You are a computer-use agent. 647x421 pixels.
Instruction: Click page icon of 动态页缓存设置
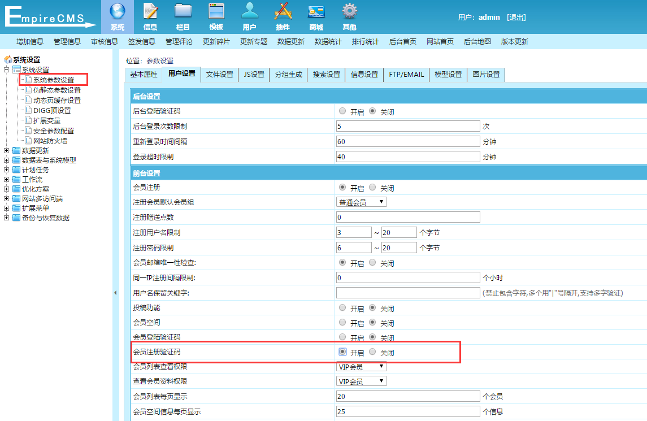coord(28,100)
